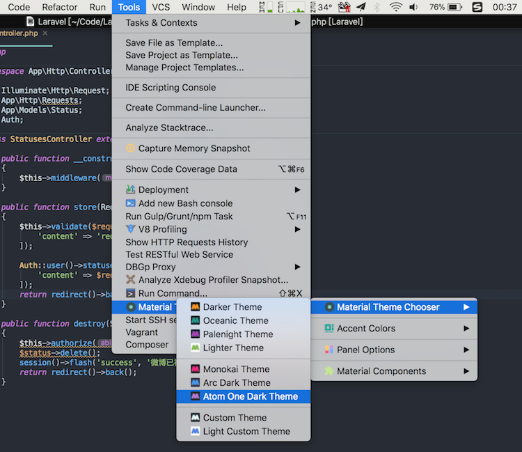Pick the Palenight Theme icon
The image size is (522, 452).
[x=196, y=334]
